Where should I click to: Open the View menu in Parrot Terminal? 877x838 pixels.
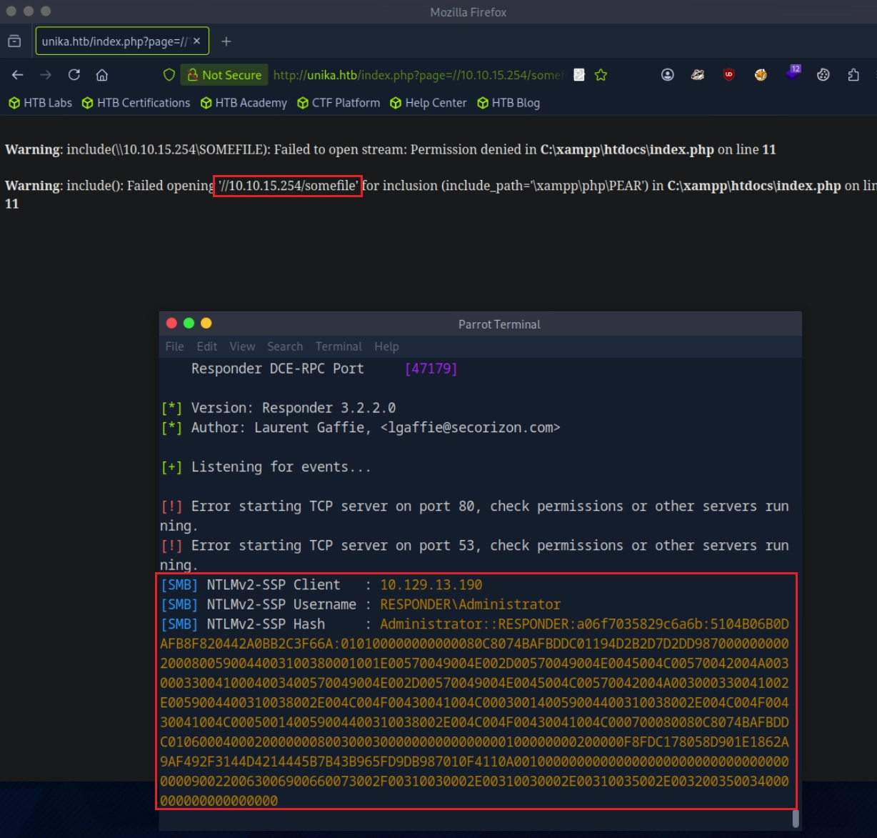[242, 346]
